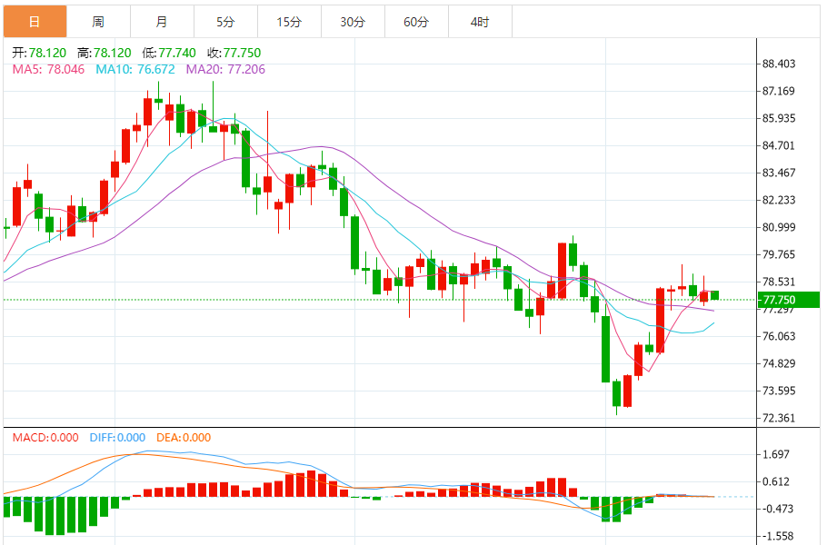The image size is (827, 545).
Task: Click the MA10: 76.672 indicator label
Action: tap(135, 70)
